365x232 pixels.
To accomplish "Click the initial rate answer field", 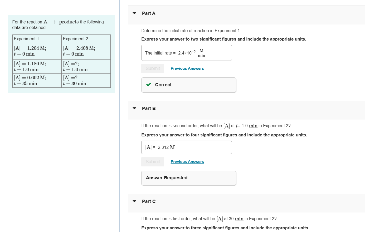I will [186, 53].
